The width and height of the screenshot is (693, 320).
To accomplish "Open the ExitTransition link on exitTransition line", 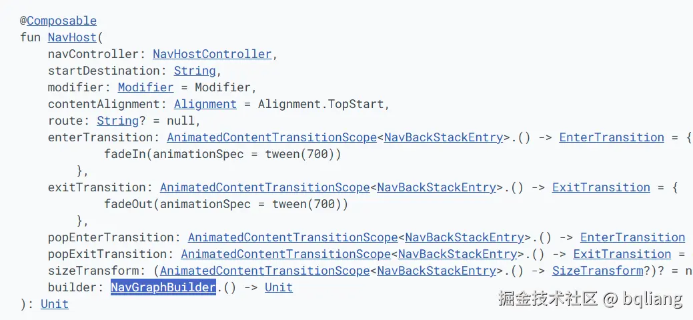I will [x=601, y=187].
